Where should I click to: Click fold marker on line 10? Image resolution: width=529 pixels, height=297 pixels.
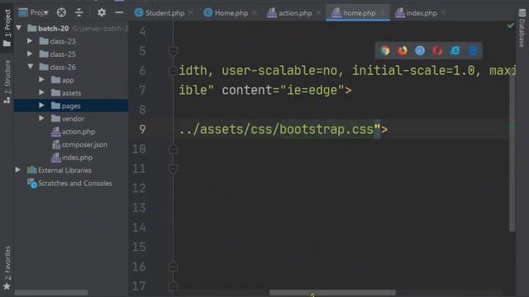pyautogui.click(x=173, y=148)
